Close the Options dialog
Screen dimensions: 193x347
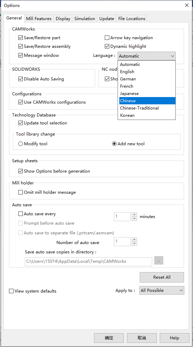tap(186, 5)
